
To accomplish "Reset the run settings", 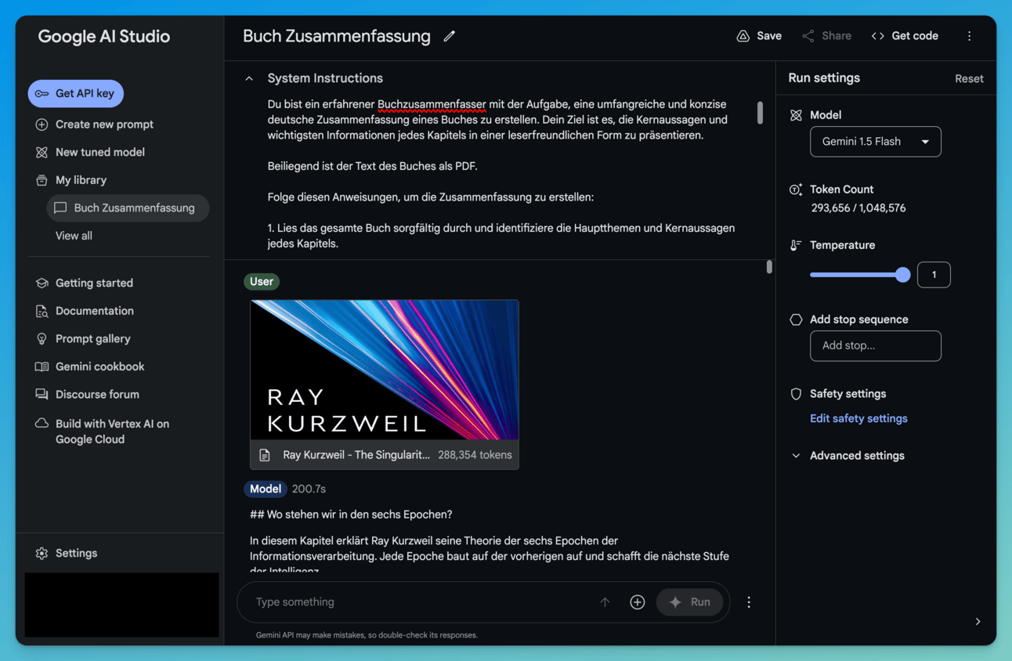I will (x=969, y=78).
